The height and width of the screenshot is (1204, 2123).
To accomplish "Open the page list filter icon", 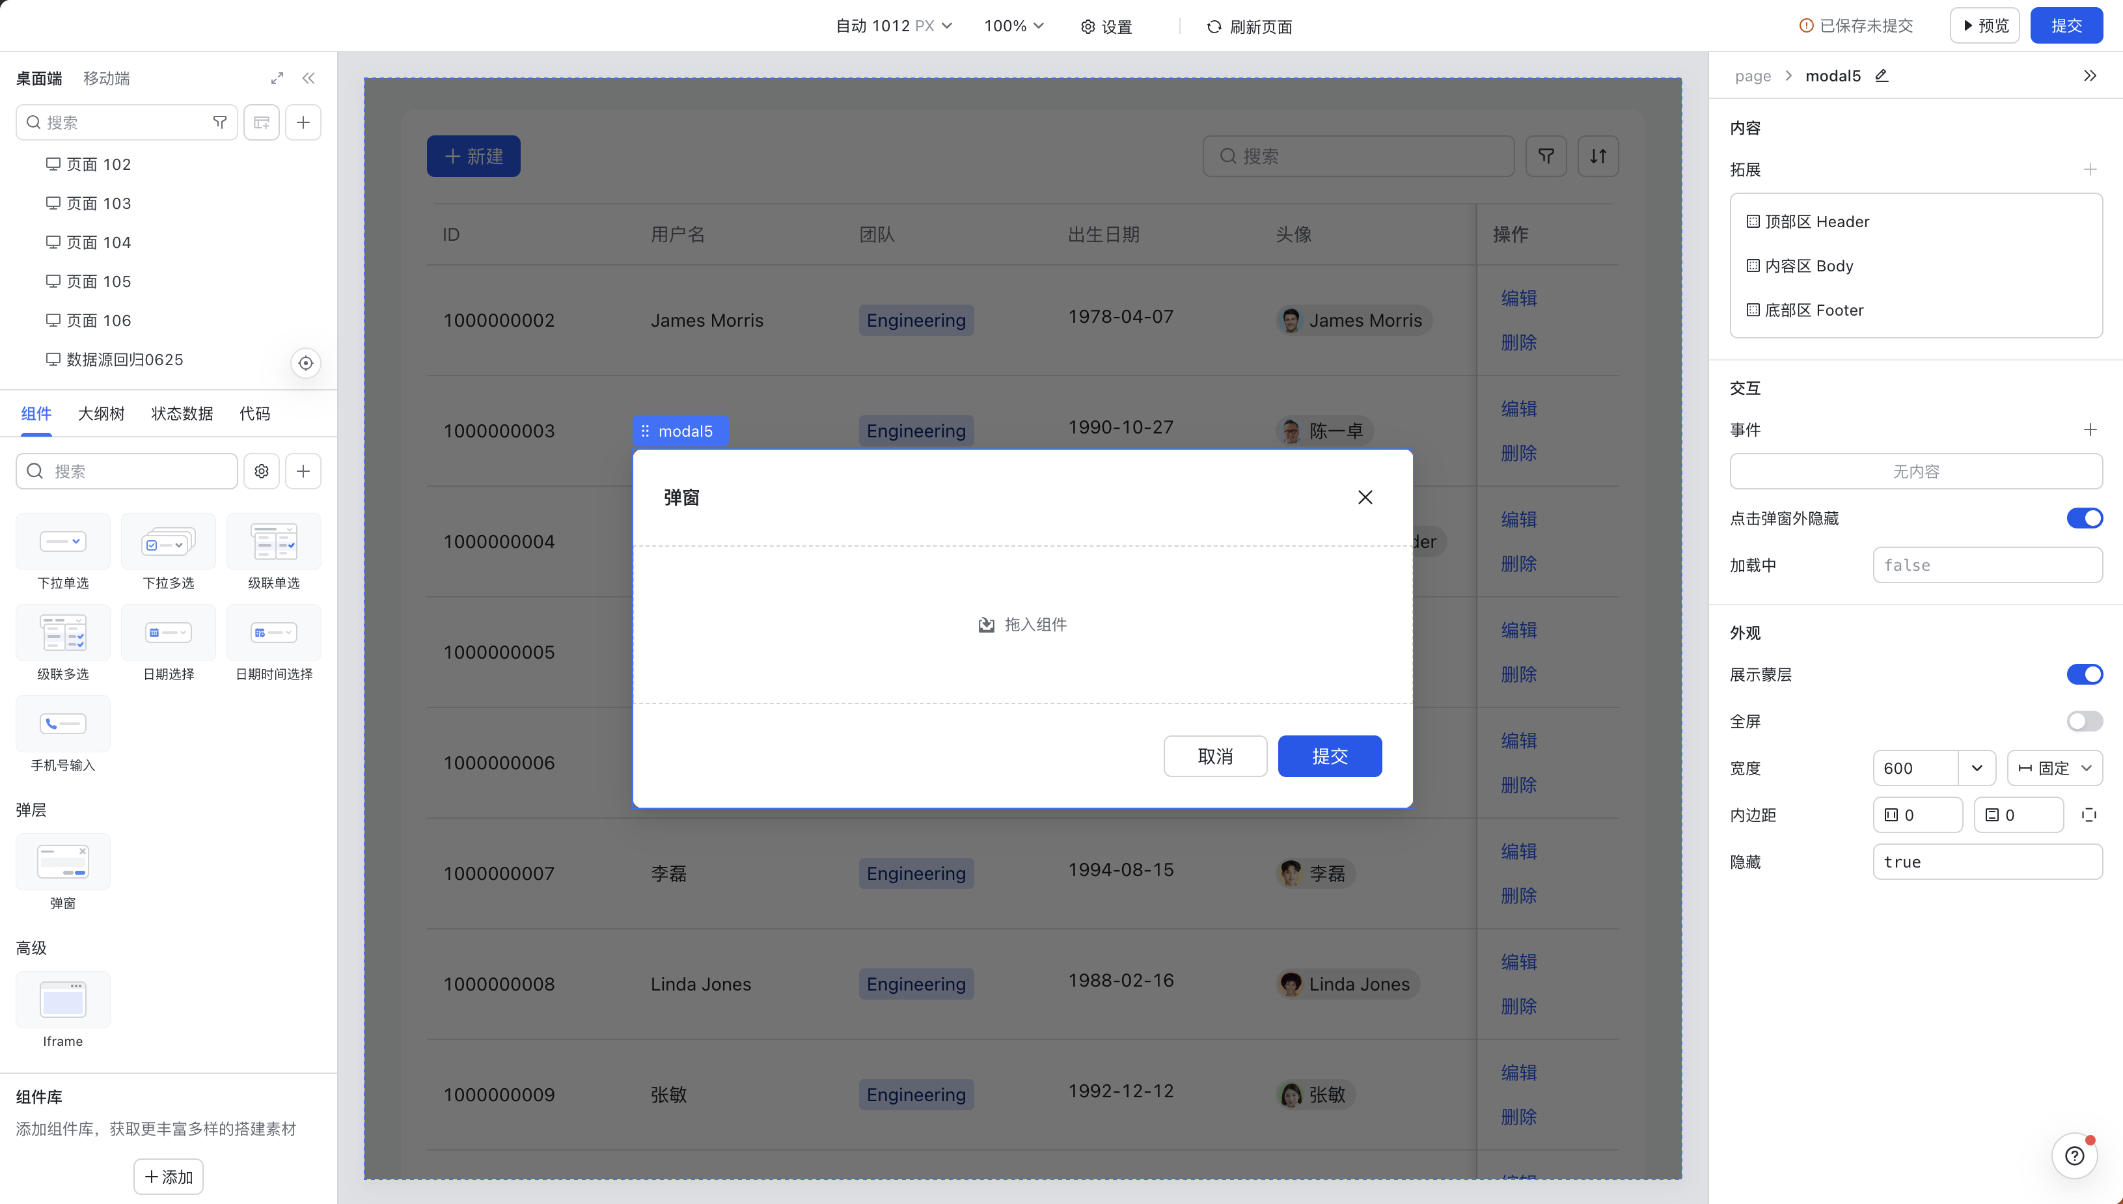I will click(x=220, y=122).
